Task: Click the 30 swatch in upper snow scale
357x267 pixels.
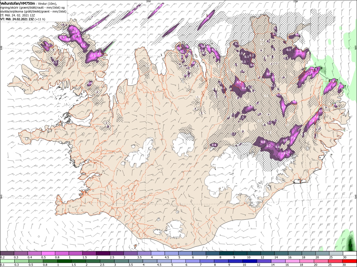Action: 350,253
